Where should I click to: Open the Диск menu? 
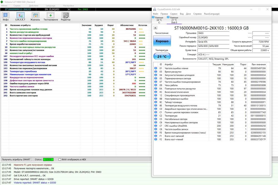tap(188, 14)
